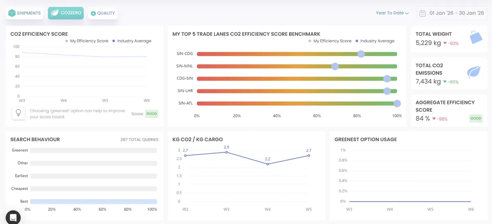The width and height of the screenshot is (492, 224).
Task: Click the 2.7 data point at W5
Action: click(309, 155)
